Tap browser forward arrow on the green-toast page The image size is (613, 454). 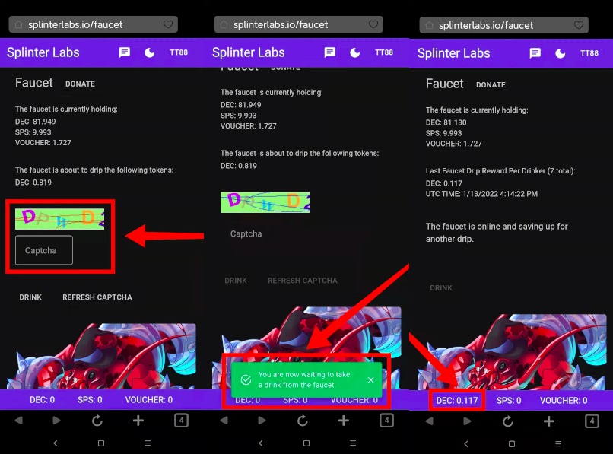262,421
